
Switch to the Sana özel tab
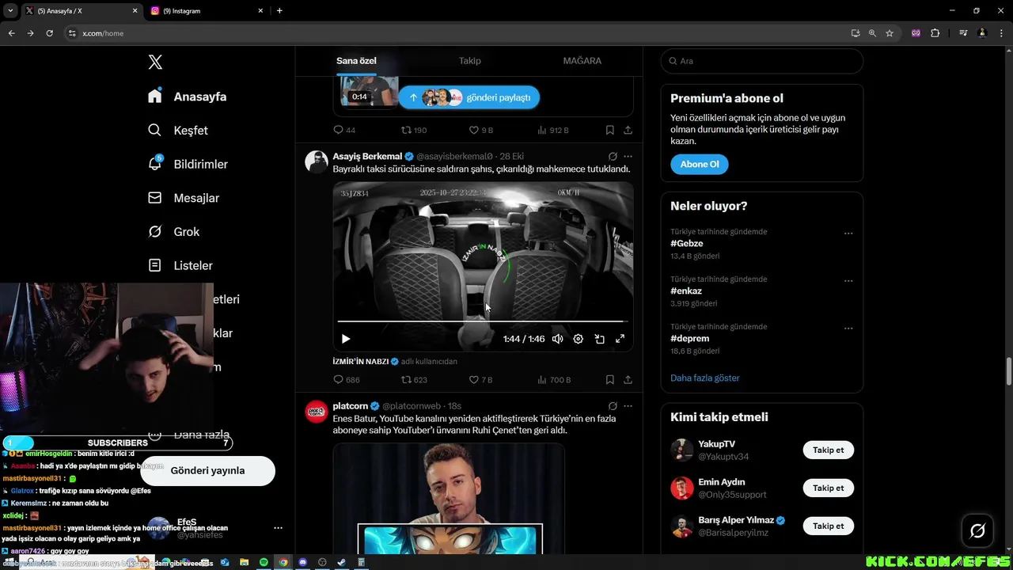click(x=356, y=61)
